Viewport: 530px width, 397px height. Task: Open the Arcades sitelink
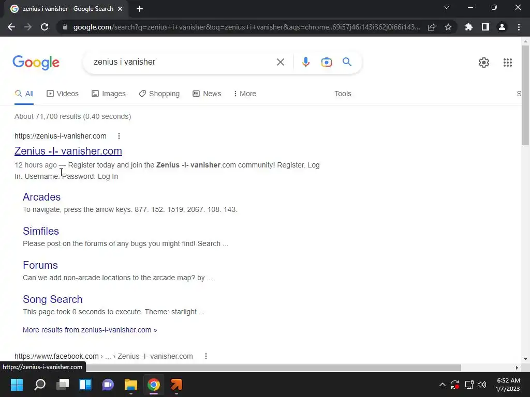click(41, 197)
